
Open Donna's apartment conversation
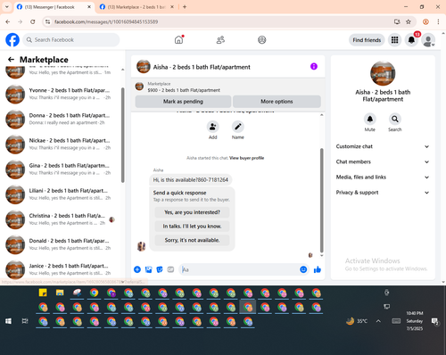pyautogui.click(x=62, y=119)
